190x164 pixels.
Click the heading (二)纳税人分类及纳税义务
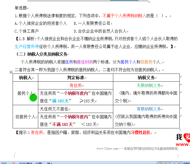click(42, 54)
